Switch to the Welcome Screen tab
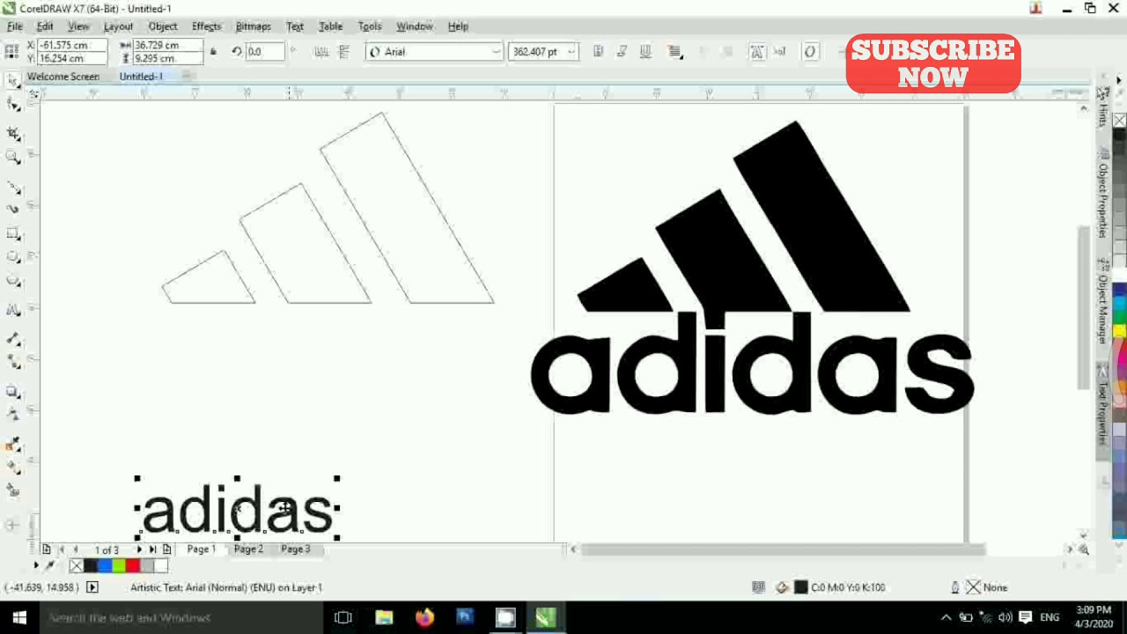1127x634 pixels. (63, 77)
